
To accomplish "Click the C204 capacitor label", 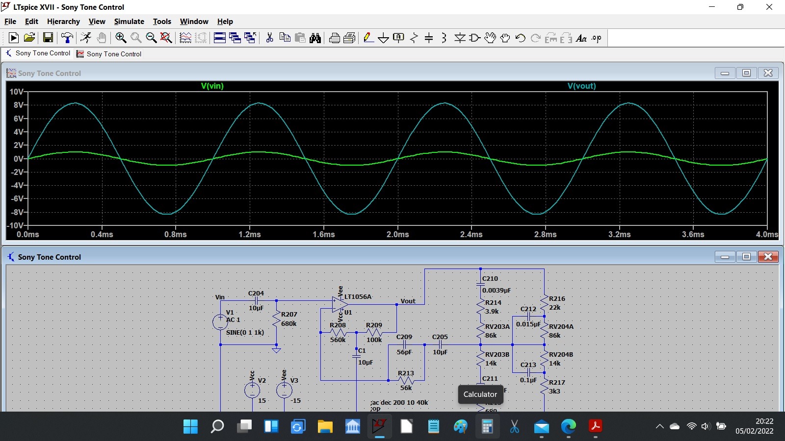I will (x=256, y=293).
